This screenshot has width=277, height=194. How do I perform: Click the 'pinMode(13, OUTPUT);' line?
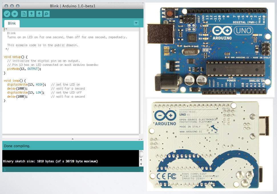click(24, 69)
